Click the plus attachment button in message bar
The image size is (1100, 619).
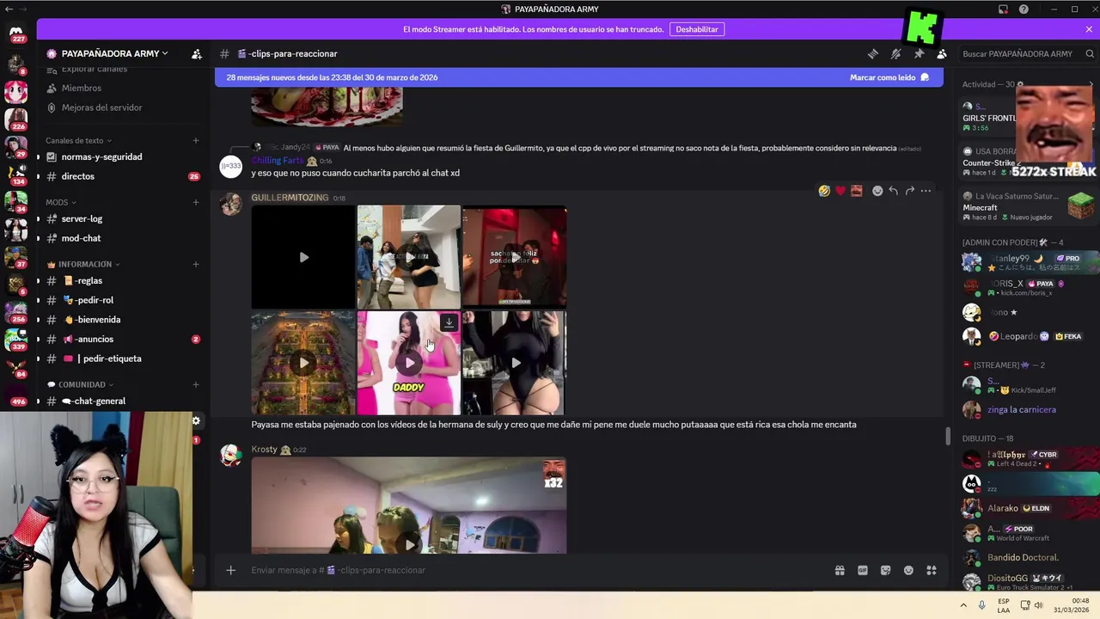click(230, 570)
